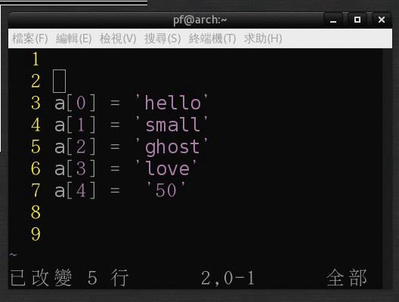The height and width of the screenshot is (302, 399).
Task: Click a[4] at line 7
Action: click(x=76, y=190)
